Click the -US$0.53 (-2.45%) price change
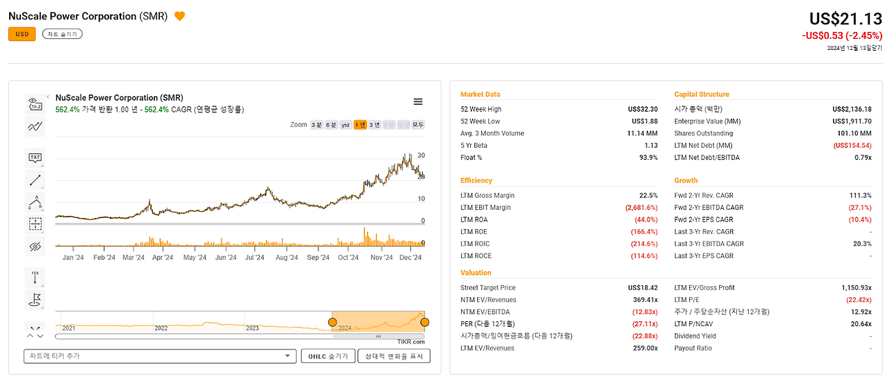The width and height of the screenshot is (890, 379). coord(842,35)
